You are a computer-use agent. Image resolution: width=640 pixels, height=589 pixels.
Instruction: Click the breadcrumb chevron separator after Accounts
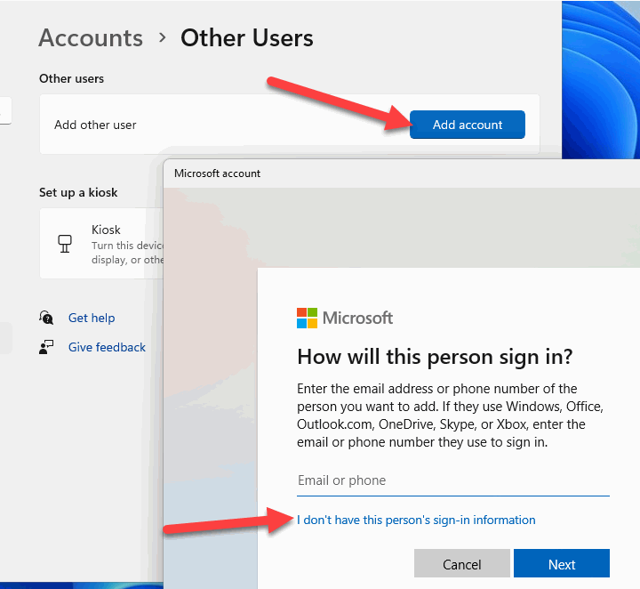click(x=162, y=38)
